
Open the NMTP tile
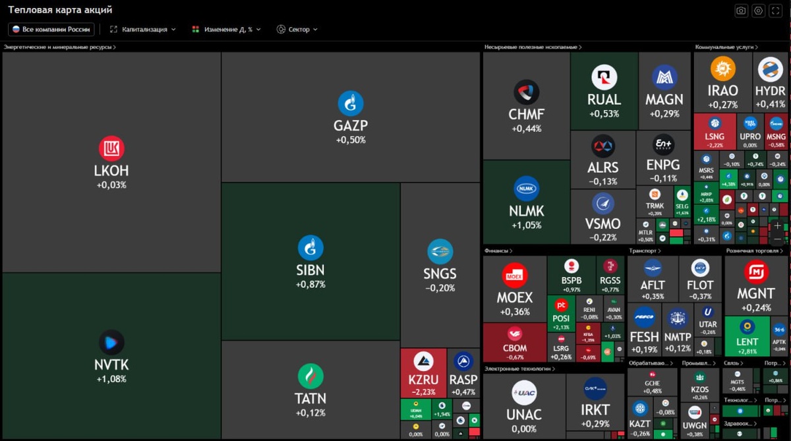pyautogui.click(x=678, y=328)
